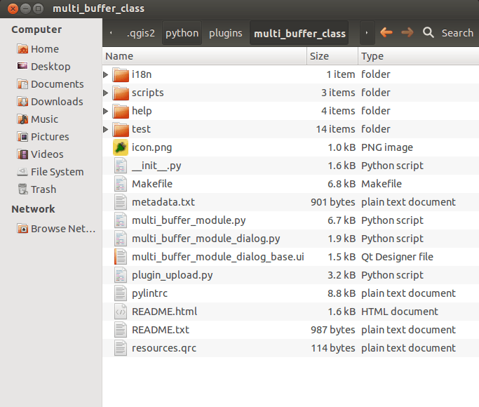The image size is (479, 407).
Task: Click the magnifier Search icon
Action: click(428, 32)
